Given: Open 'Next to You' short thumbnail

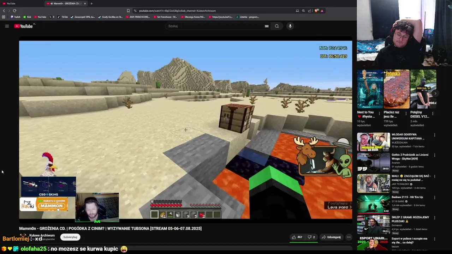Looking at the screenshot, I should click(x=370, y=89).
